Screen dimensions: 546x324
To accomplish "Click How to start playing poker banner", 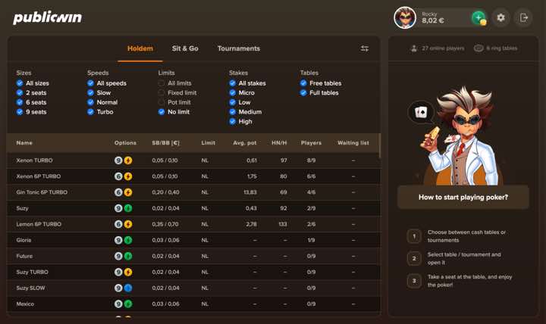I will point(463,198).
